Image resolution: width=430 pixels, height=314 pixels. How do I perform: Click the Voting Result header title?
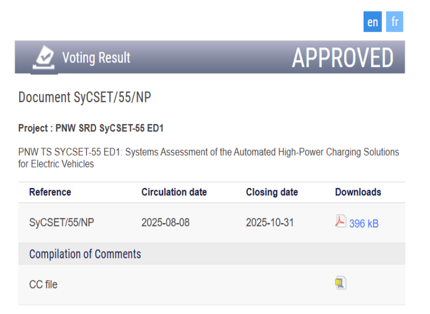point(96,58)
